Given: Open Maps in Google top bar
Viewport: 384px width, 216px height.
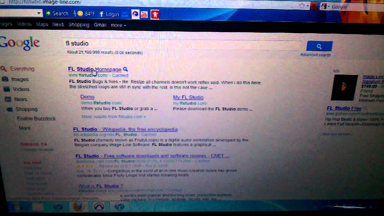Looking at the screenshot, I should click(42, 24).
